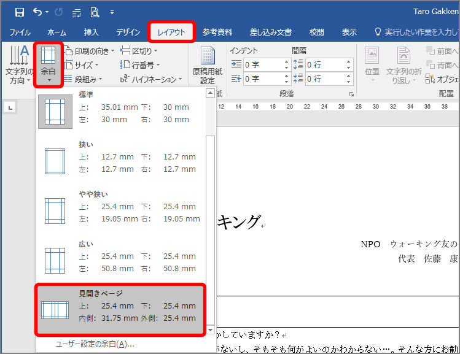This screenshot has height=354, width=460.
Task: Open the 印刷の向き orientation dropdown
Action: point(90,52)
